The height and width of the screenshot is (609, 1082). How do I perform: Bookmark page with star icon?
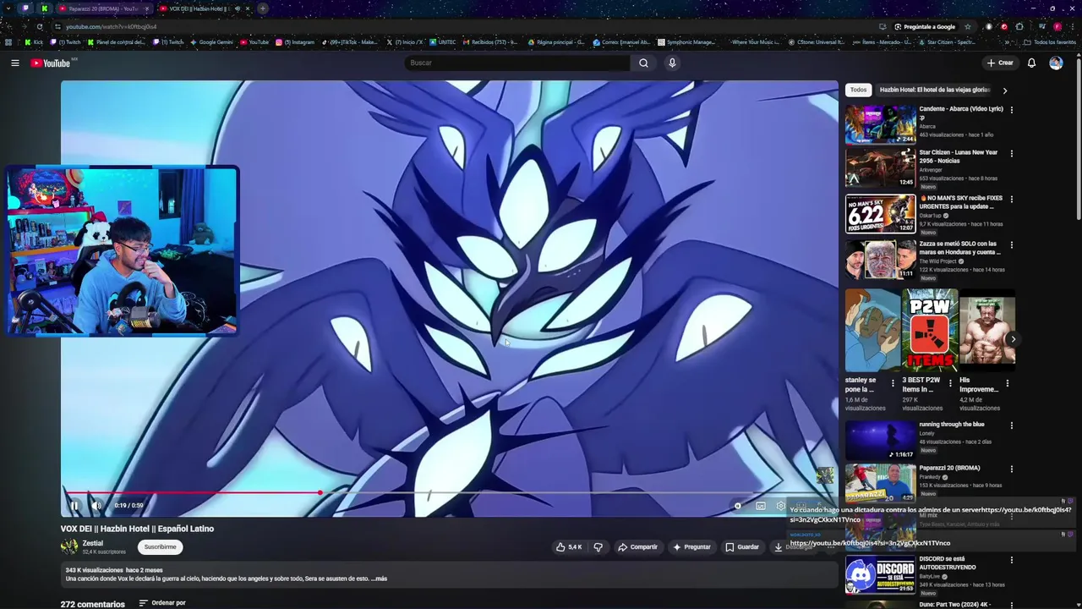[x=968, y=26]
